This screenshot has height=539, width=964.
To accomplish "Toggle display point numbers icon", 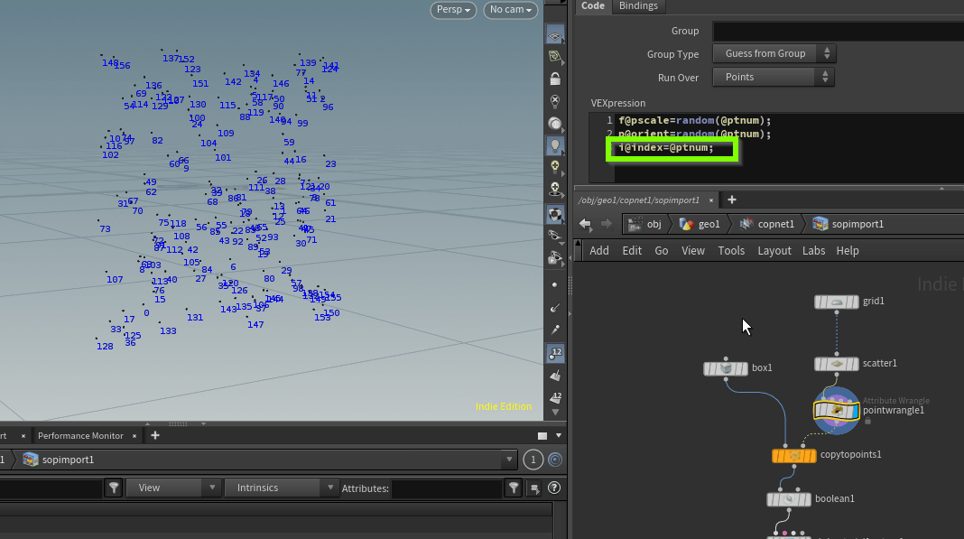I will [x=555, y=353].
